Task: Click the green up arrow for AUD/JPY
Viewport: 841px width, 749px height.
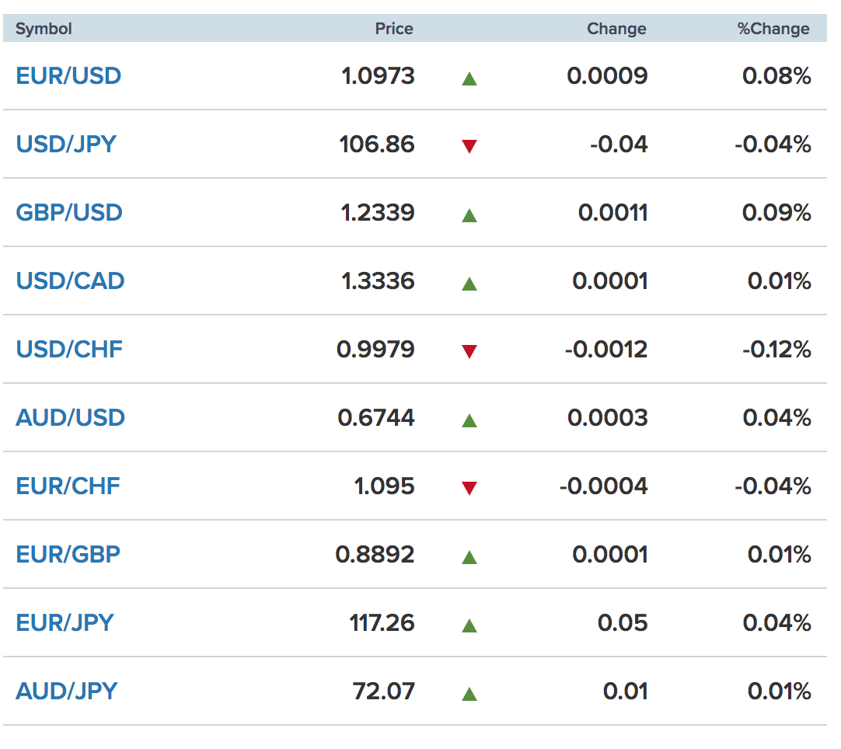Action: [x=469, y=695]
